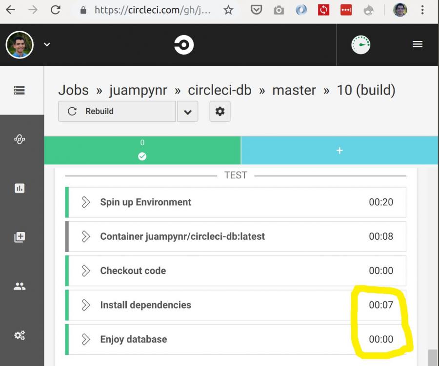Click the camera screenshot extension icon
Screen dimensions: 439x366
coord(279,11)
